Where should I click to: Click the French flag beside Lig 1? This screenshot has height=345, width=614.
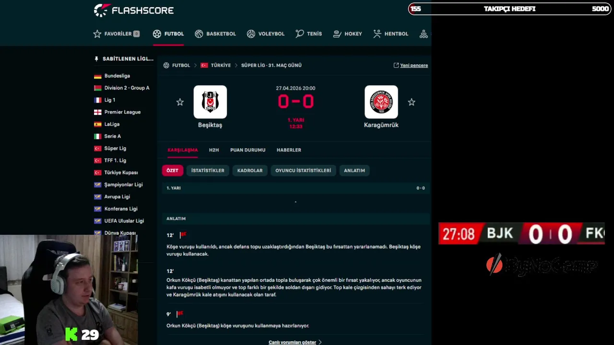98,100
